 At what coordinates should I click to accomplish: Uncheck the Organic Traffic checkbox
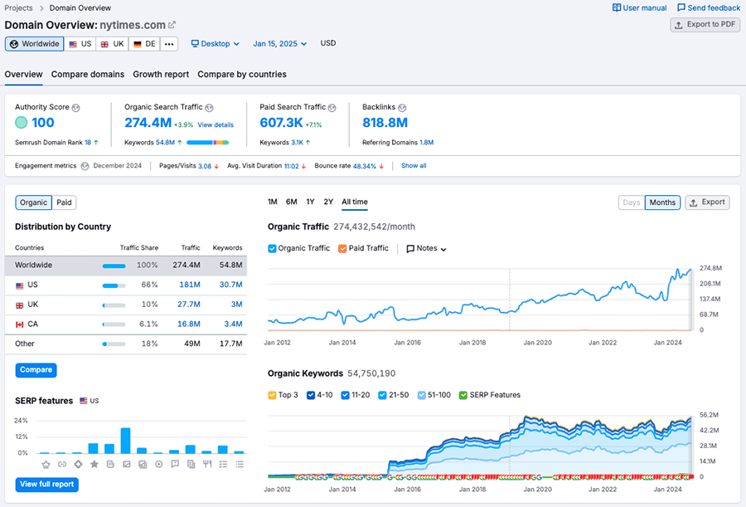tap(272, 248)
